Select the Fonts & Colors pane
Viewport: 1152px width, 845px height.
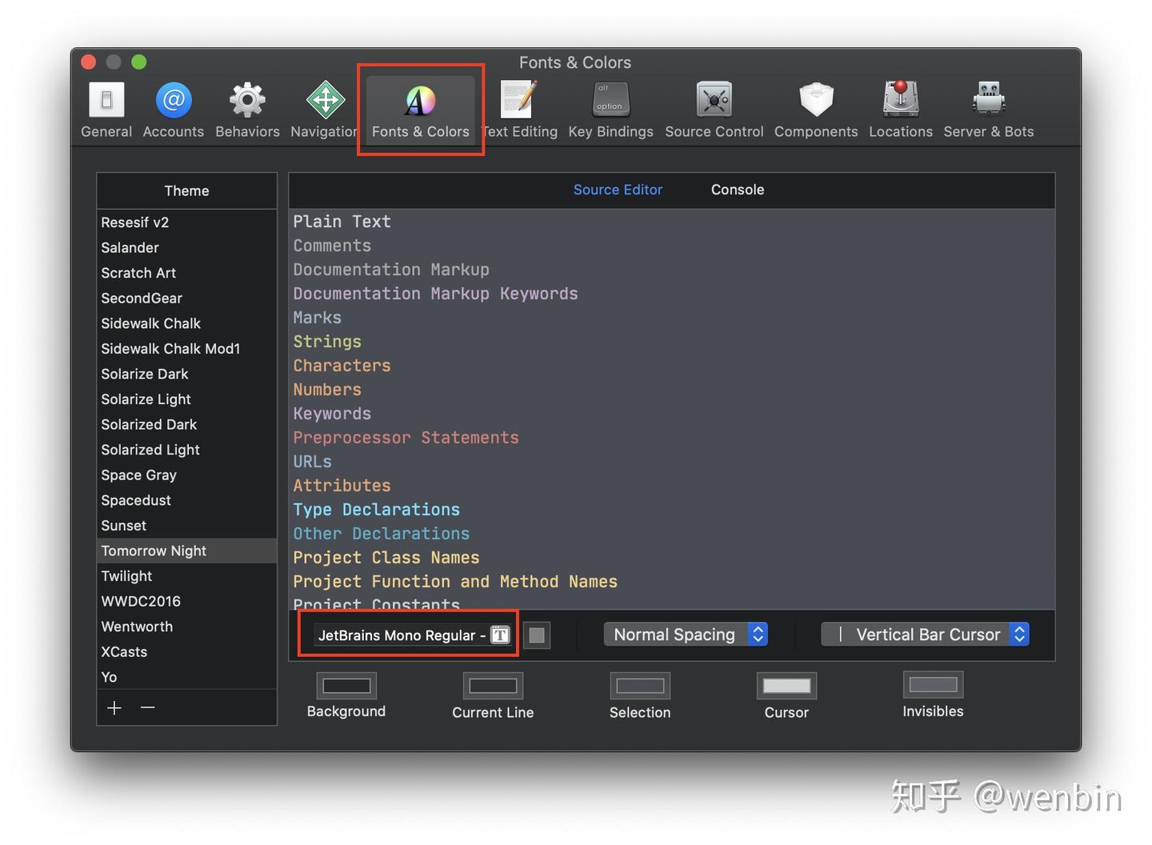click(420, 110)
